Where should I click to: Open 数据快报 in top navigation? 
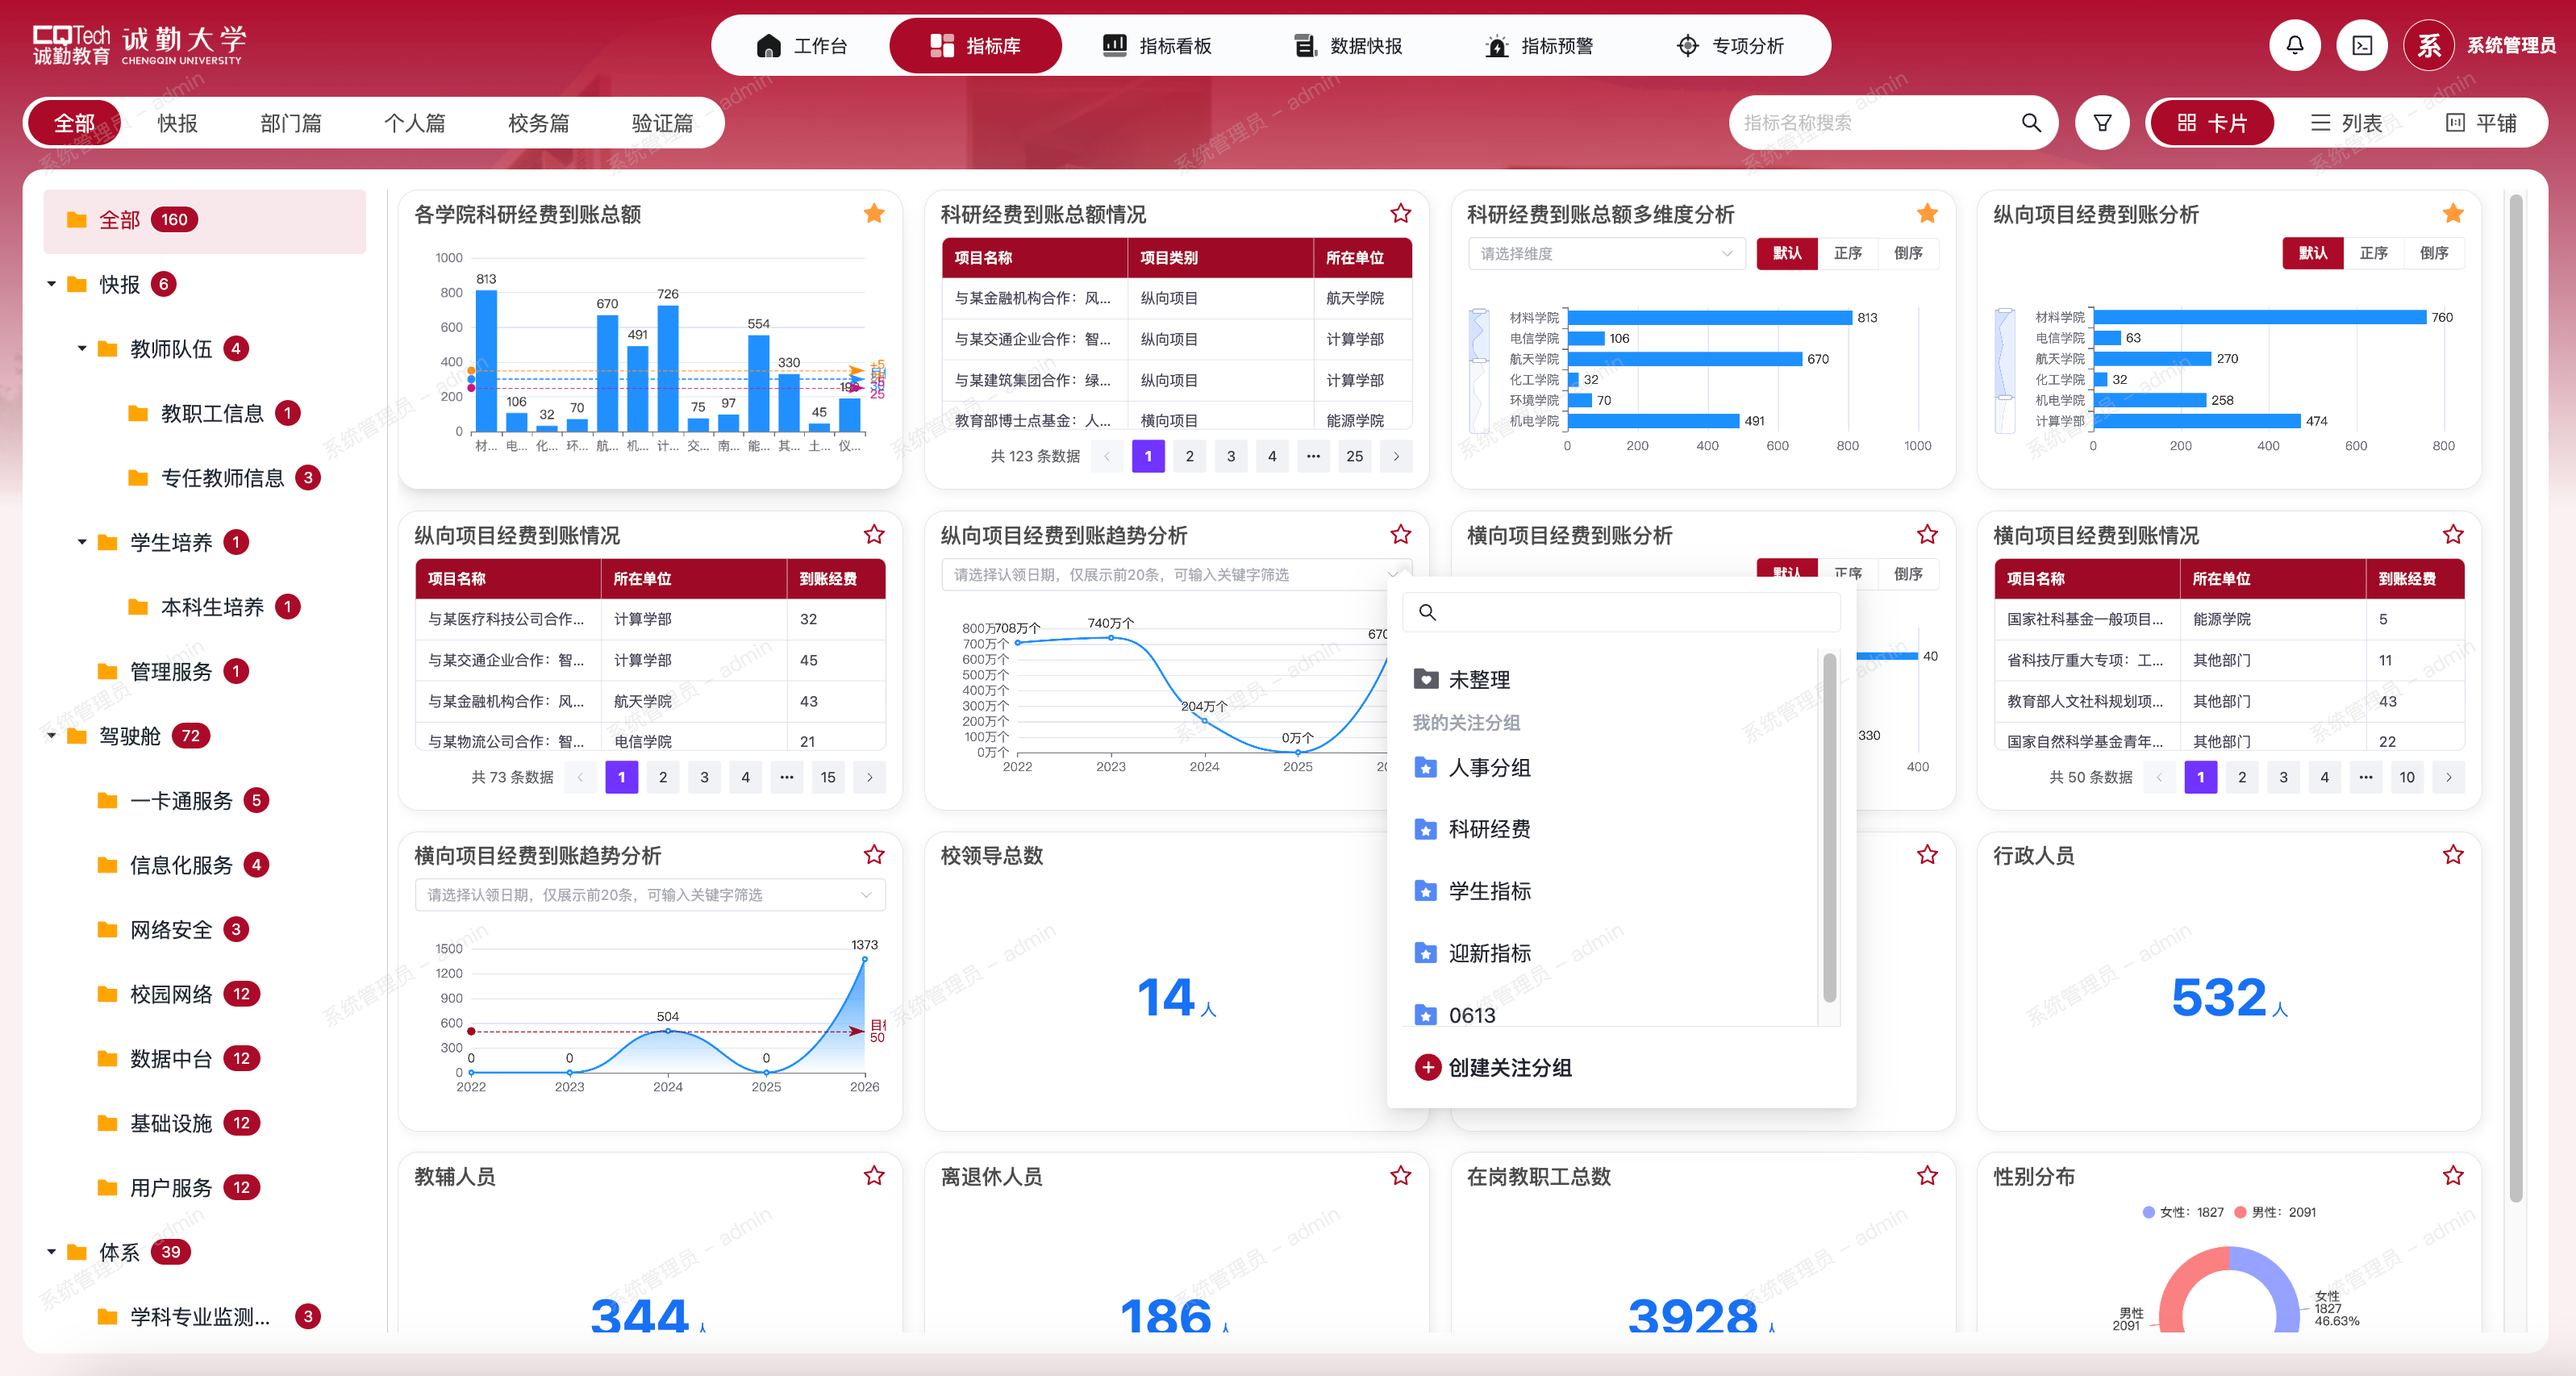click(1348, 45)
